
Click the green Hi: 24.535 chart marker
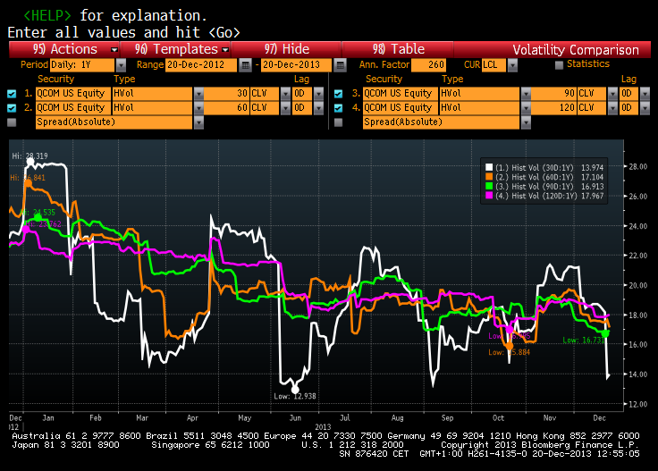click(x=38, y=217)
